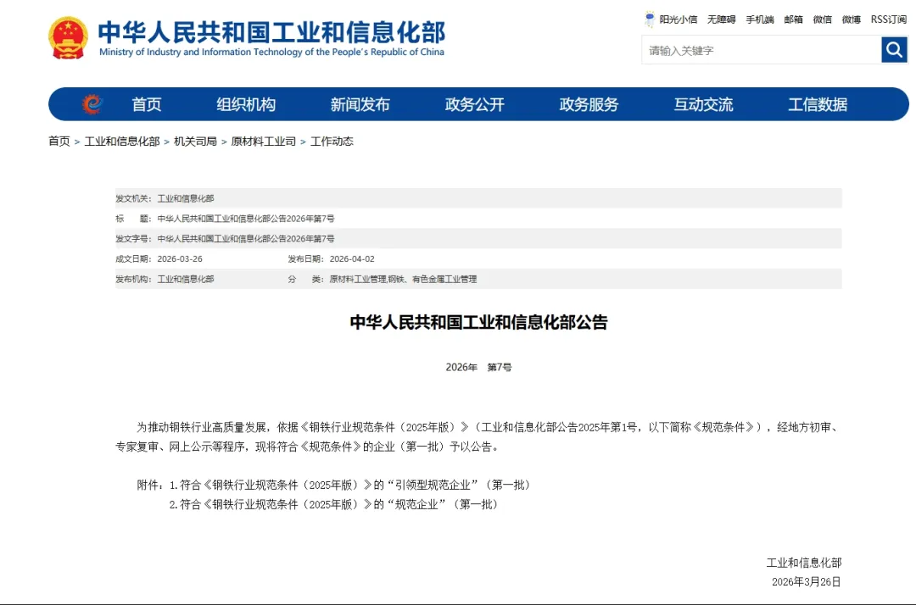This screenshot has height=605, width=916.
Task: Click the 发文机关 row value 工业和信息化部
Action: click(186, 198)
